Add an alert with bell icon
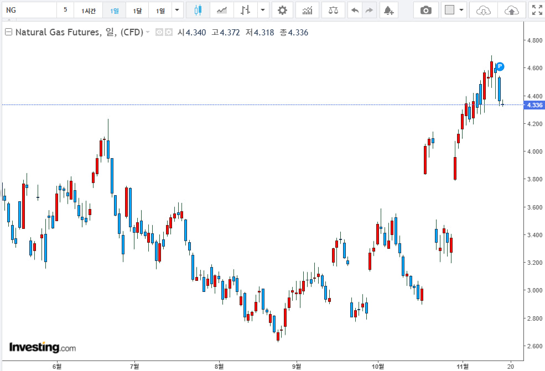This screenshot has width=545, height=371. pyautogui.click(x=388, y=10)
